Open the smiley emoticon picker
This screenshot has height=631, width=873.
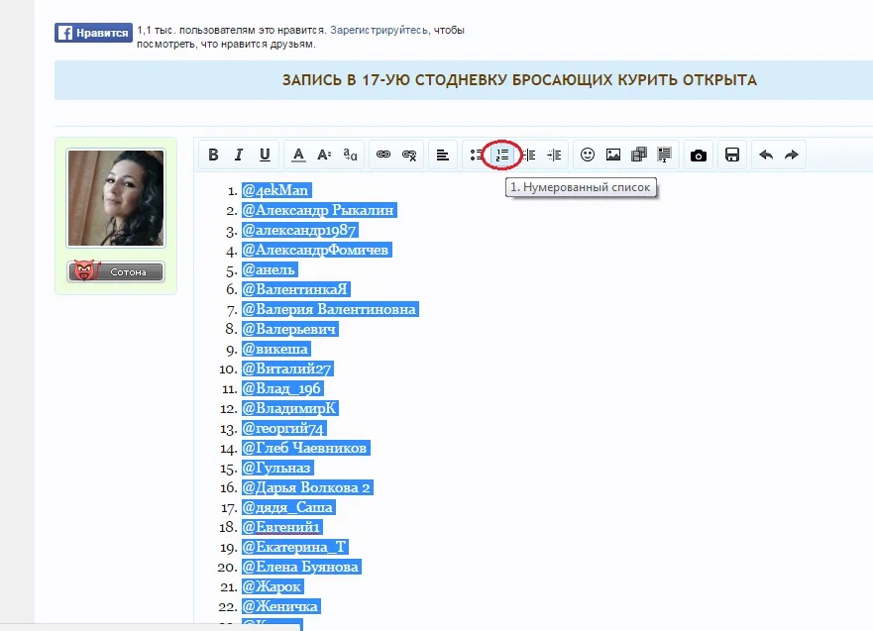[x=586, y=155]
